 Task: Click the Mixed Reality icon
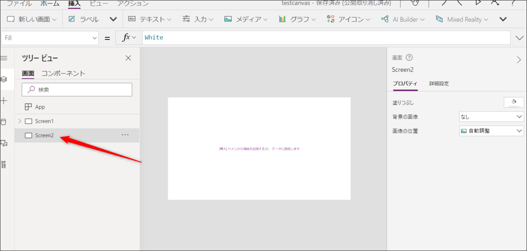(439, 19)
